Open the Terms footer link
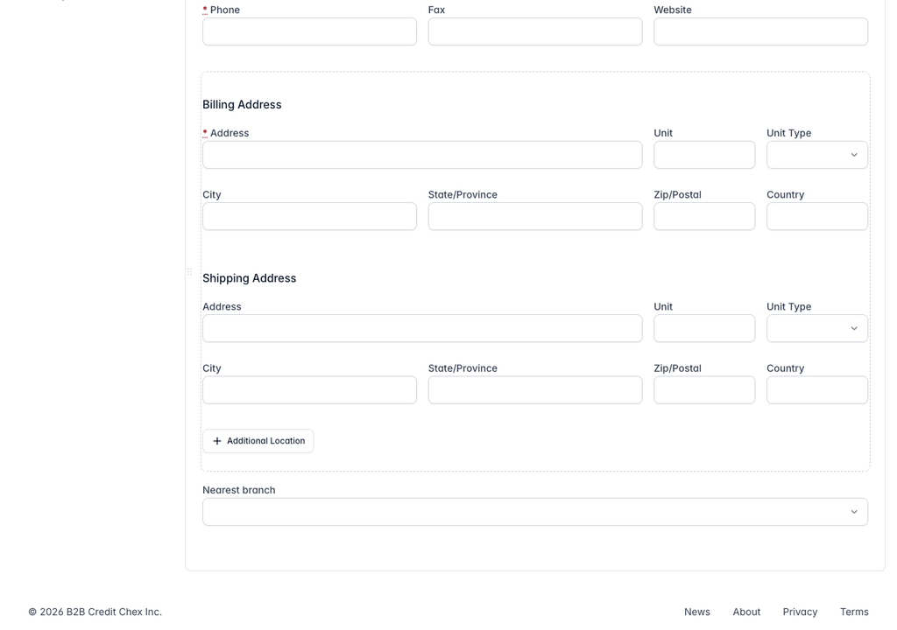The width and height of the screenshot is (897, 630). pyautogui.click(x=854, y=612)
